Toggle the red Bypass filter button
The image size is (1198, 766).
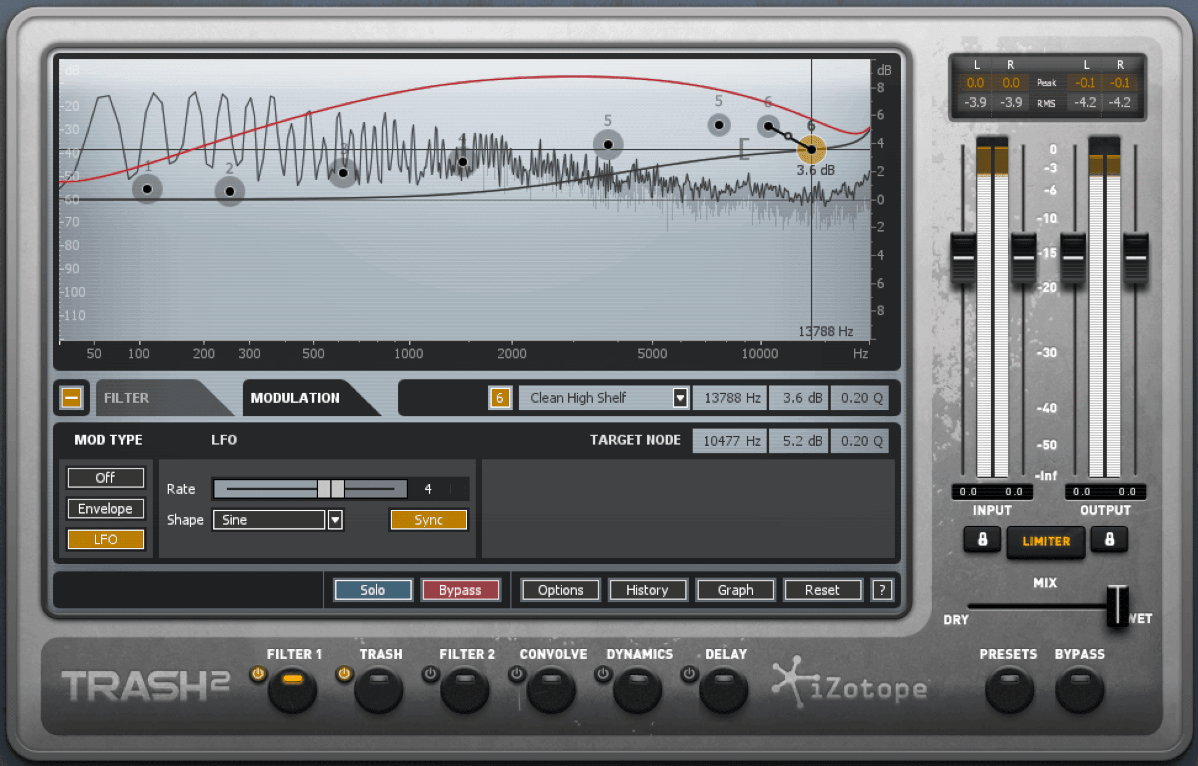click(x=460, y=590)
